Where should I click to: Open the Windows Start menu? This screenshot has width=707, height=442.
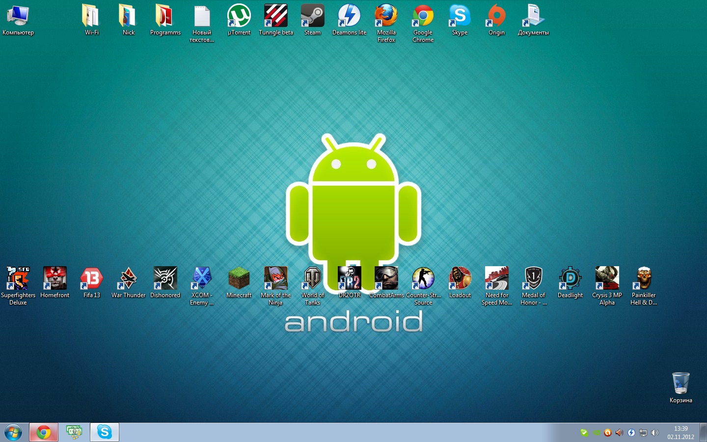[13, 433]
